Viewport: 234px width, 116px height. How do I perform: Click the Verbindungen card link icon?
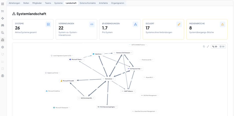[x=92, y=25]
